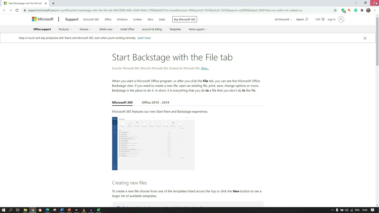The height and width of the screenshot is (213, 379).
Task: Expand the Devices dropdown
Action: (x=85, y=29)
